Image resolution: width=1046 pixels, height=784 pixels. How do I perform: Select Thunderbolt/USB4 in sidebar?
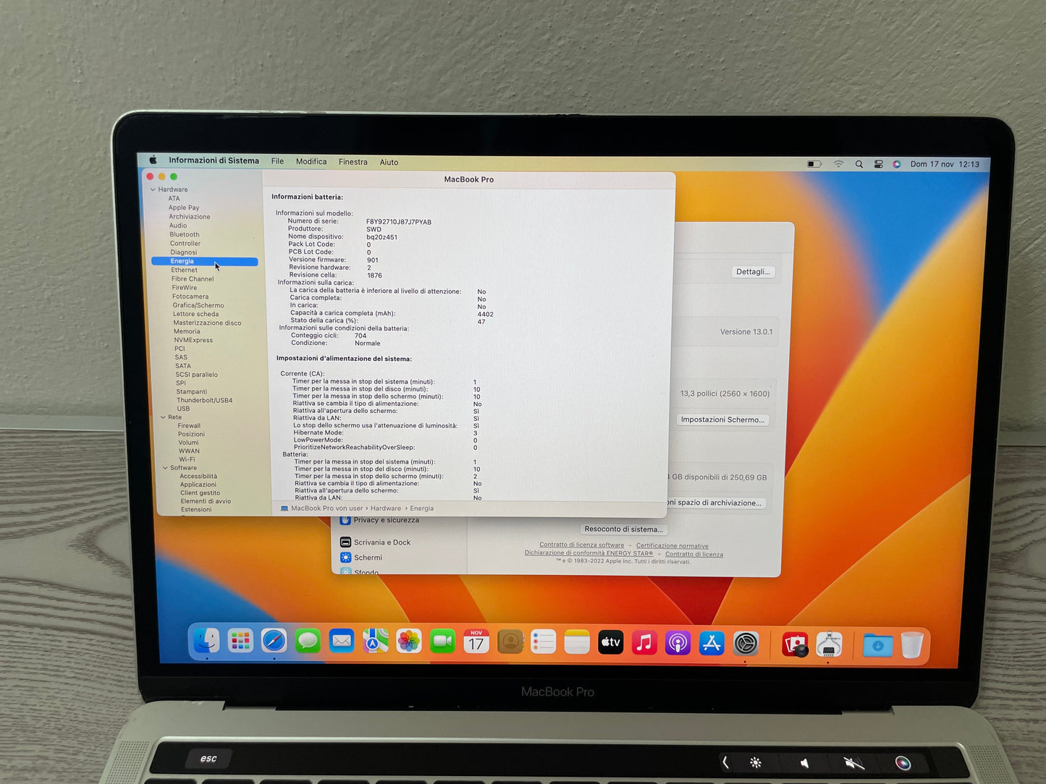[204, 400]
